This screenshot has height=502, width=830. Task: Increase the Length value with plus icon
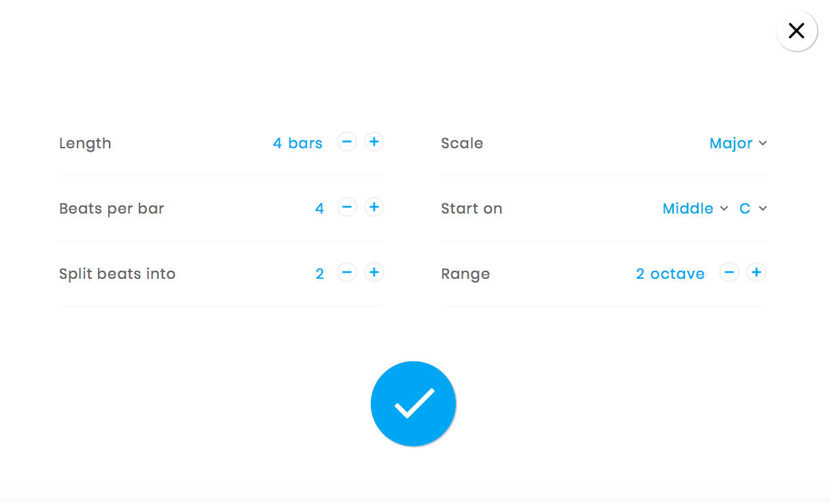pyautogui.click(x=373, y=141)
